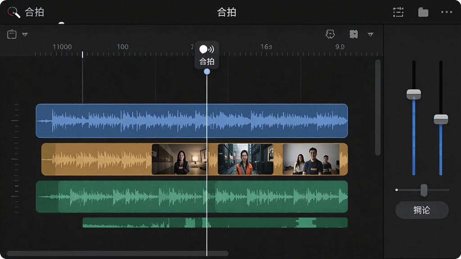The width and height of the screenshot is (461, 259).
Task: Click the 合拍 title at top center
Action: click(226, 12)
